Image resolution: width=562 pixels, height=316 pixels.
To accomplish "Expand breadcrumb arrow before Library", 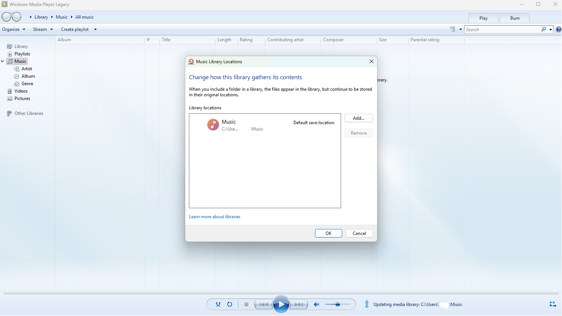I will pos(31,17).
